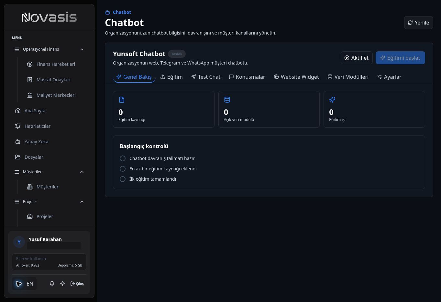
Task: Click the Ana Sayfa home icon
Action: (x=18, y=111)
